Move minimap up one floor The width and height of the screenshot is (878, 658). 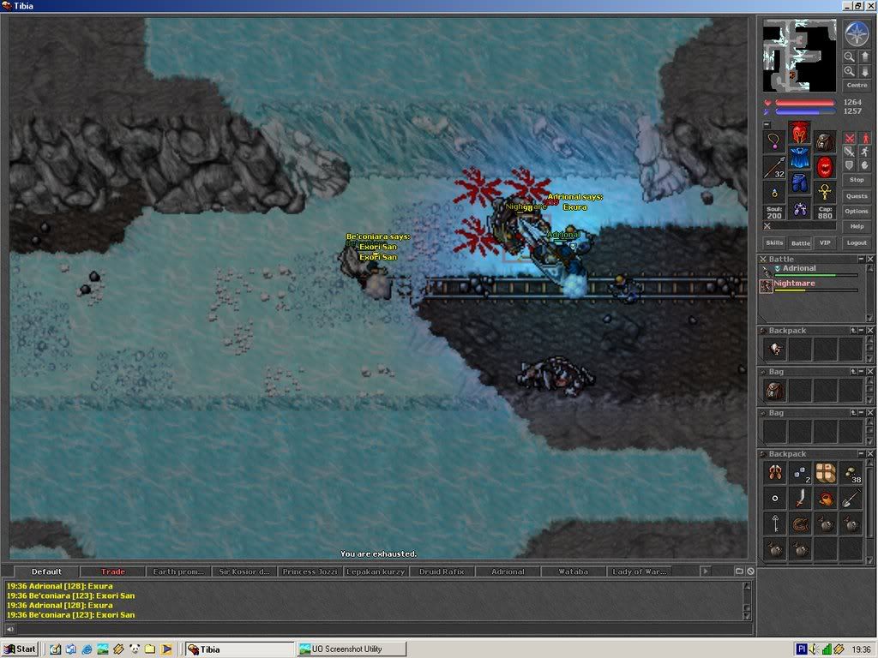click(864, 57)
